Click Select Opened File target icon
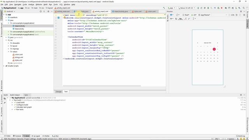249x140 pixels. coord(40,11)
